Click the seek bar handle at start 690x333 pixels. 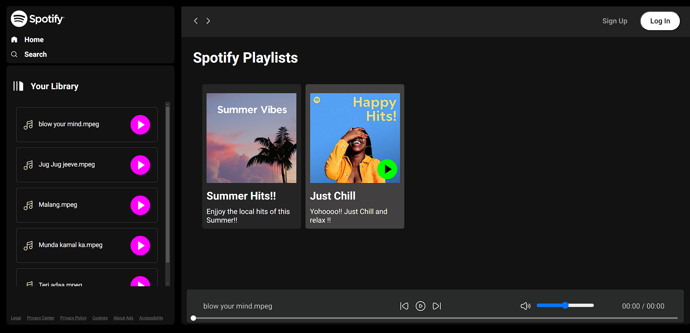(x=194, y=318)
